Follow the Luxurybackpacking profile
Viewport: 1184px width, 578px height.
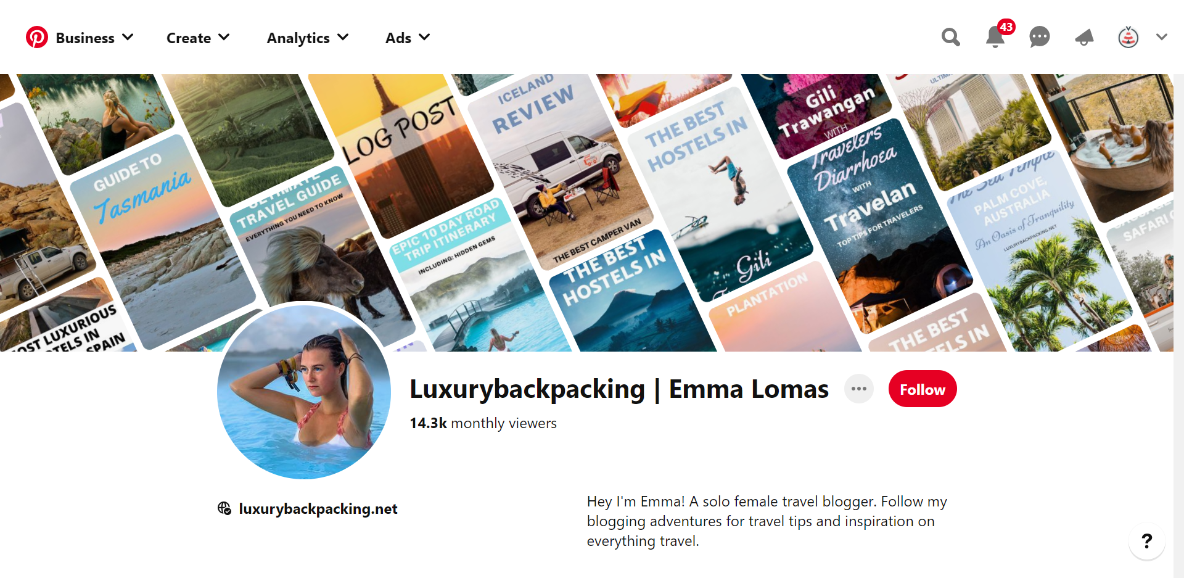point(922,389)
